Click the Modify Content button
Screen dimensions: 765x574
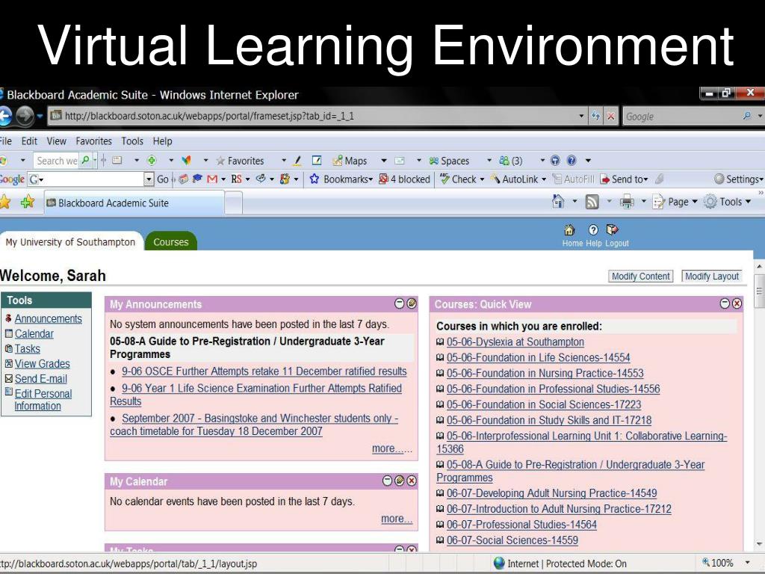pos(640,277)
